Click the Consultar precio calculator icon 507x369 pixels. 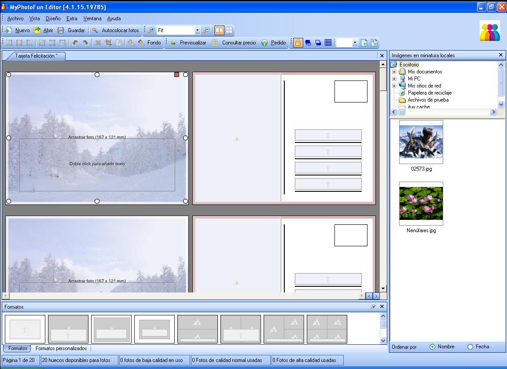pos(215,43)
